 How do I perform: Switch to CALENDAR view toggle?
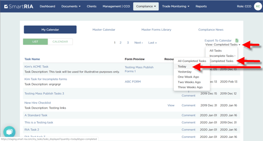[60, 42]
